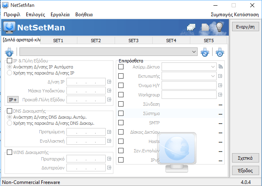The image size is (262, 186).
Task: Click the refresh network adapter icon
Action: point(204,52)
